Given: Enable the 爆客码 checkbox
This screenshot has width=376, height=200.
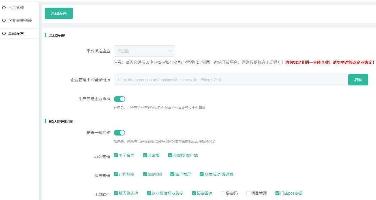Looking at the screenshot, I should tap(223, 193).
